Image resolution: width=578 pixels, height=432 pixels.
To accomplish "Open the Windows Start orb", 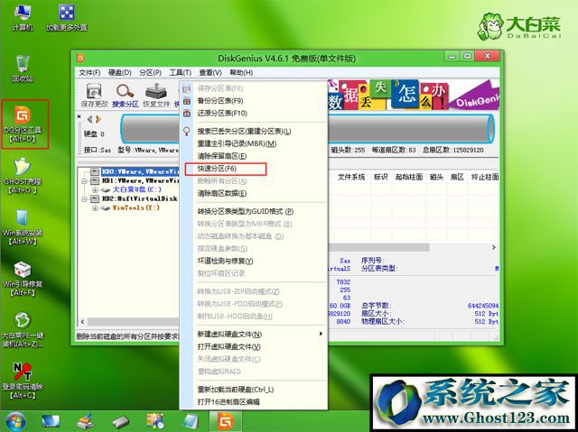I will pyautogui.click(x=15, y=422).
